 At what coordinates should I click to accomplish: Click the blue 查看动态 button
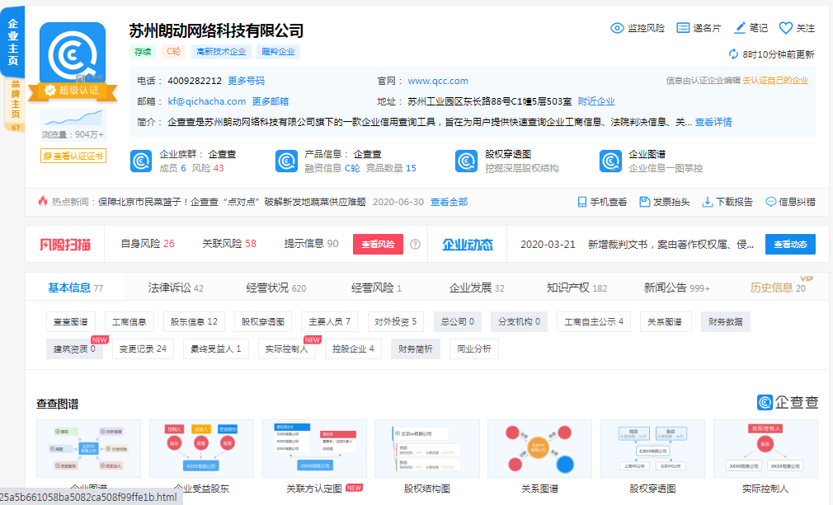click(790, 244)
